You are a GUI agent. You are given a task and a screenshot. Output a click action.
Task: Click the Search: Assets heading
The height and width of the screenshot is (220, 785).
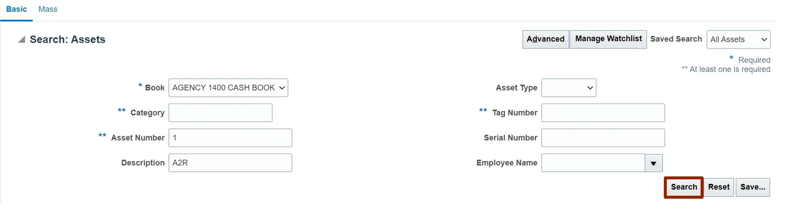pos(68,40)
